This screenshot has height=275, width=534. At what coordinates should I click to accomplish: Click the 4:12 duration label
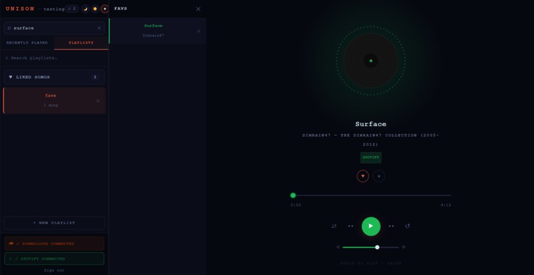[446, 205]
